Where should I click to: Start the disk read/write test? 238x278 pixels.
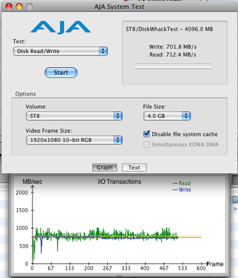[x=61, y=73]
